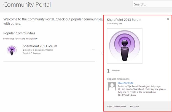172x112 pixels.
Task: Click the 'Popular Communities' heading
Action: (x=19, y=33)
